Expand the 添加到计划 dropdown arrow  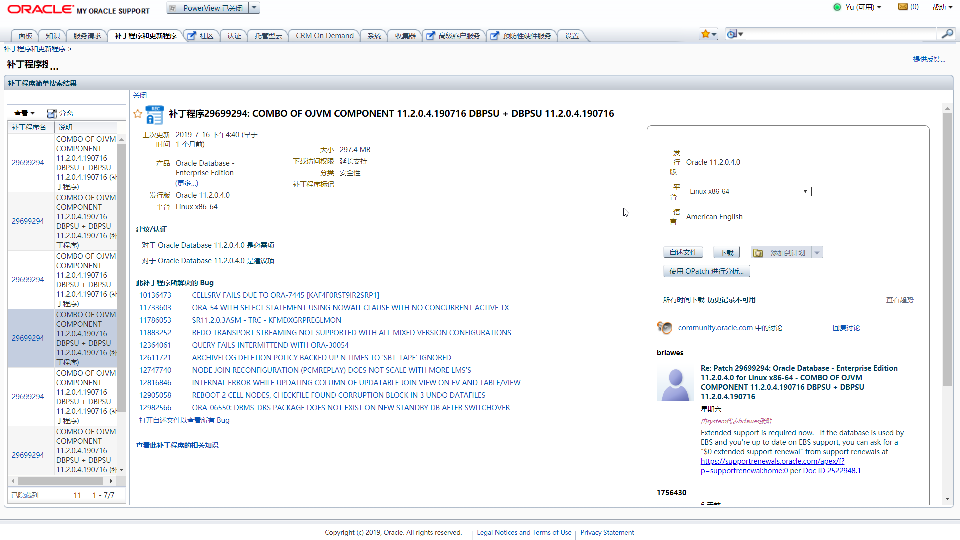tap(818, 252)
